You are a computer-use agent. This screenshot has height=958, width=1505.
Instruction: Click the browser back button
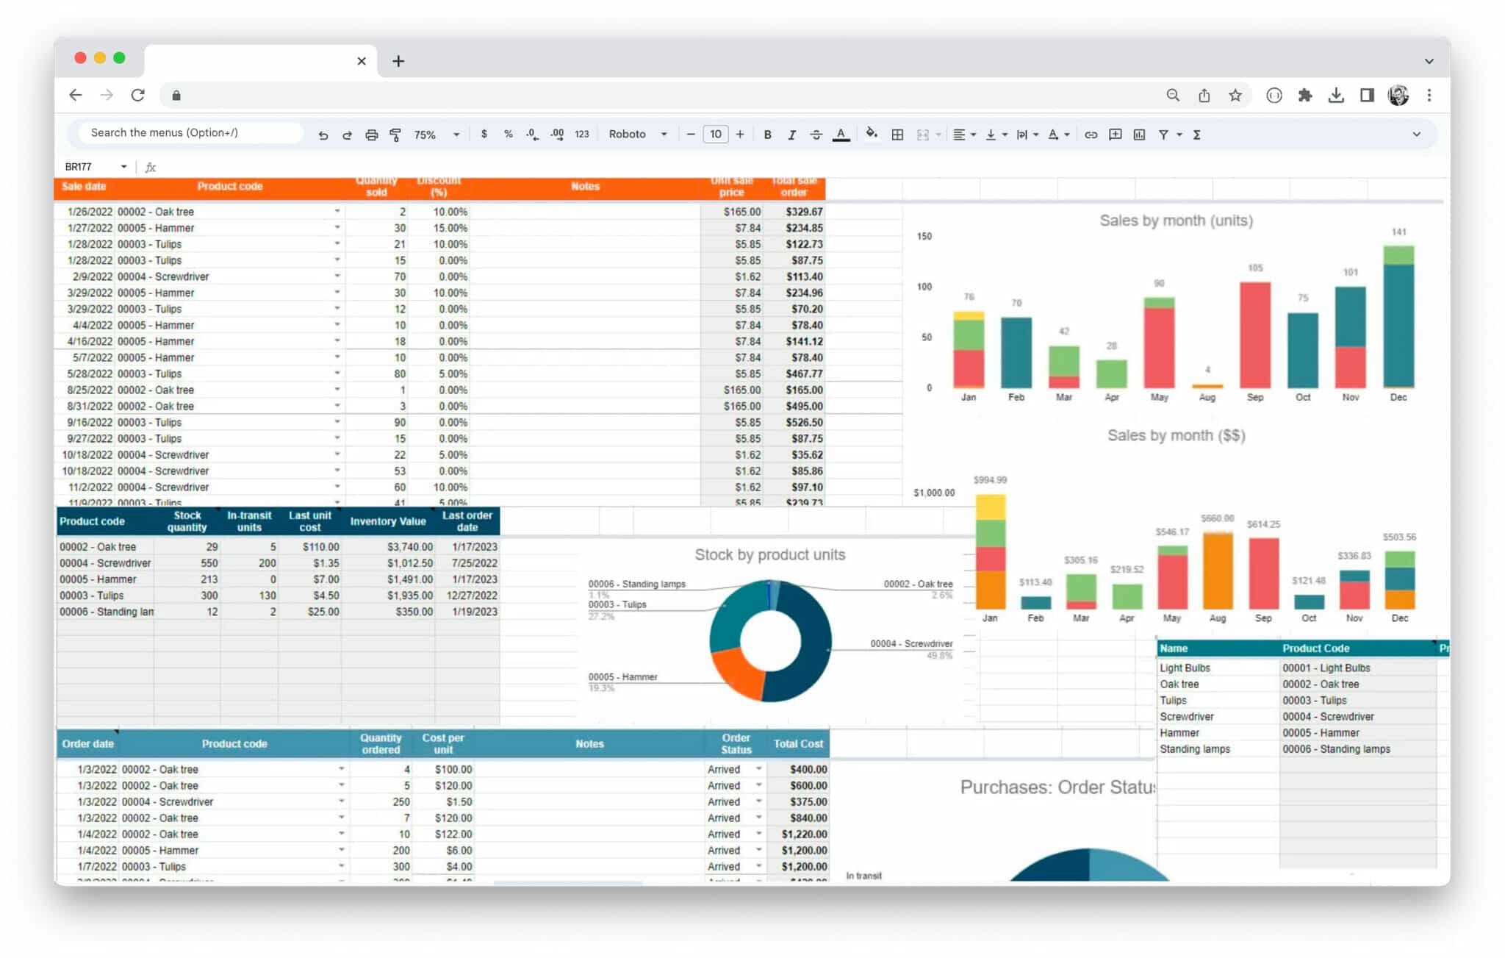click(x=76, y=95)
